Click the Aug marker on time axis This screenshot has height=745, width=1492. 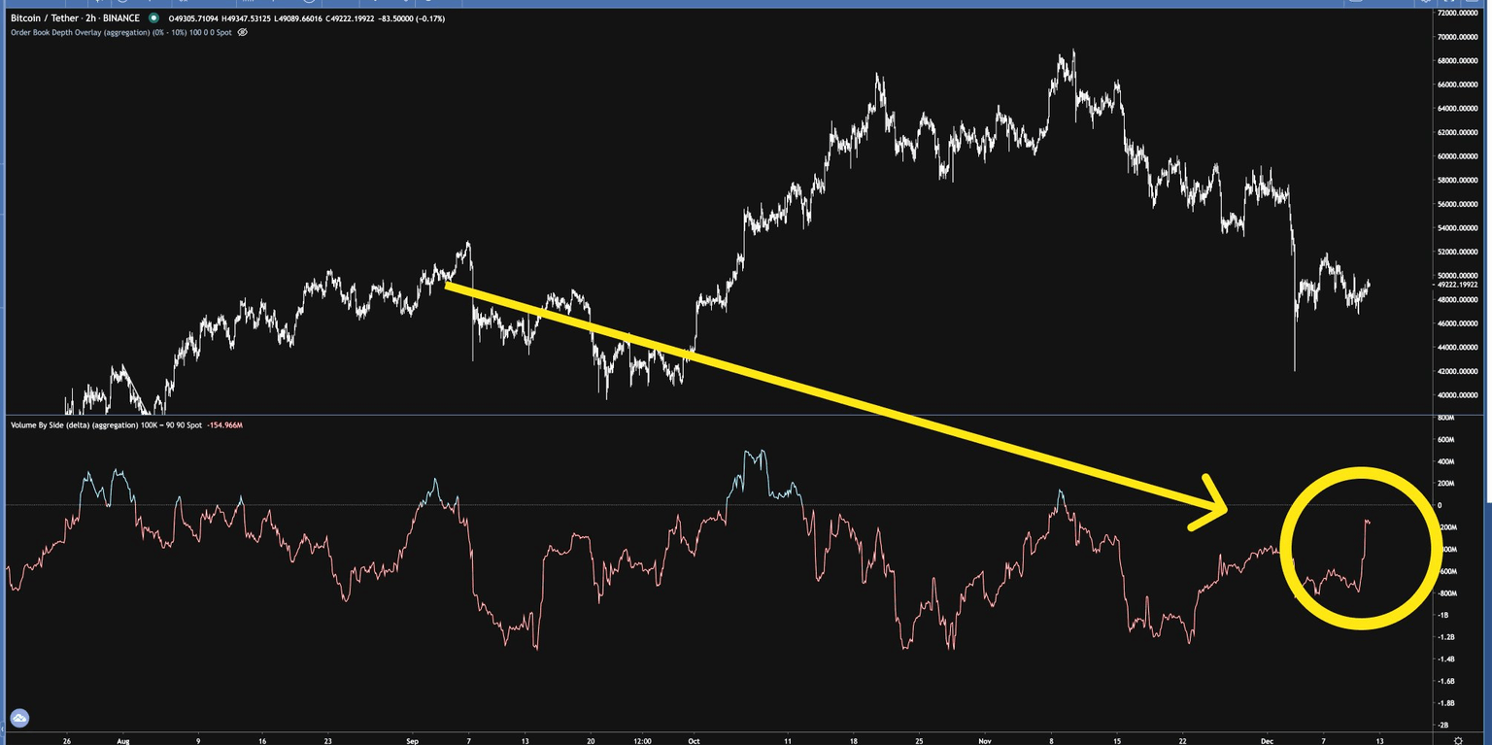(121, 739)
